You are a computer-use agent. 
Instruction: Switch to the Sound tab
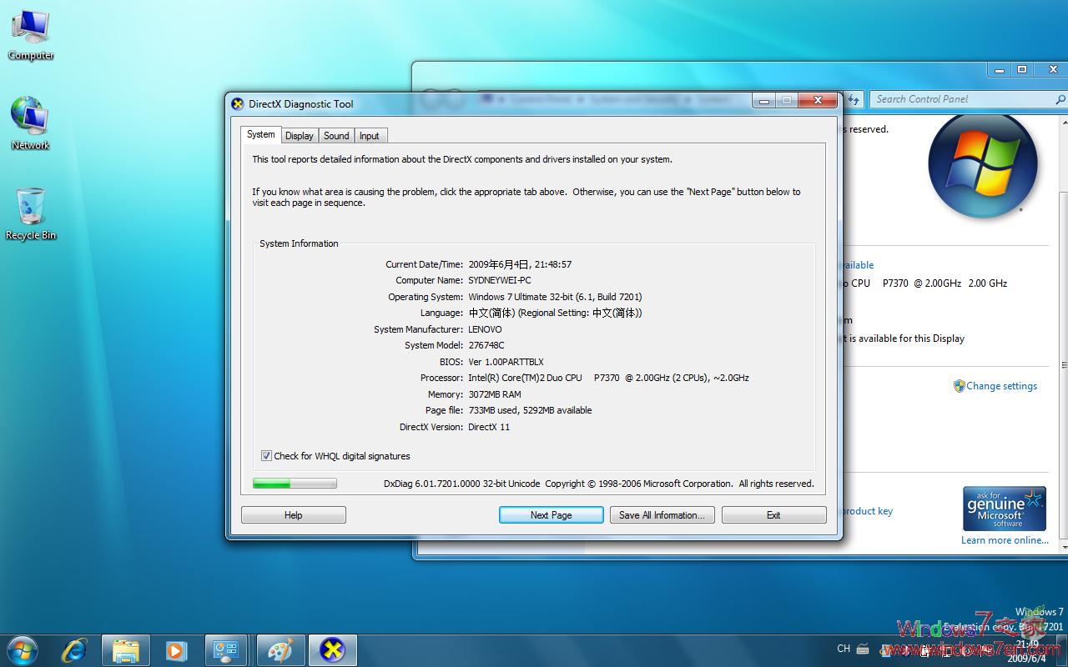336,136
